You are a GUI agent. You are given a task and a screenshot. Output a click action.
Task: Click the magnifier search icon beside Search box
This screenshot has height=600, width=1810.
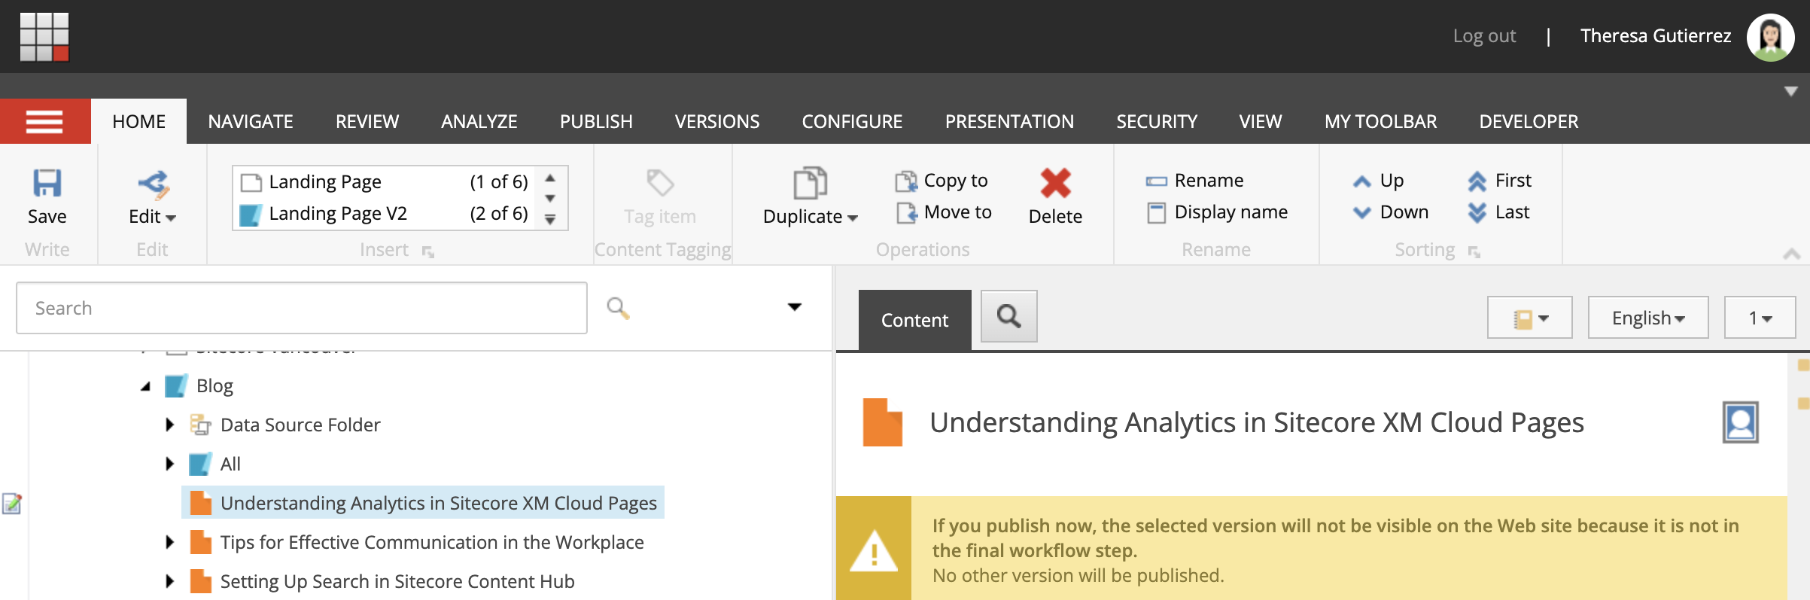[x=618, y=308]
